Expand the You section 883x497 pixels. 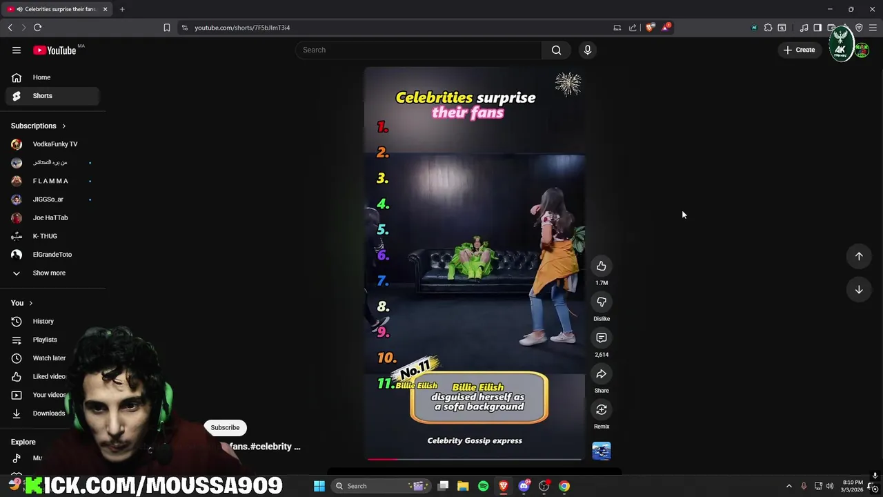[22, 303]
